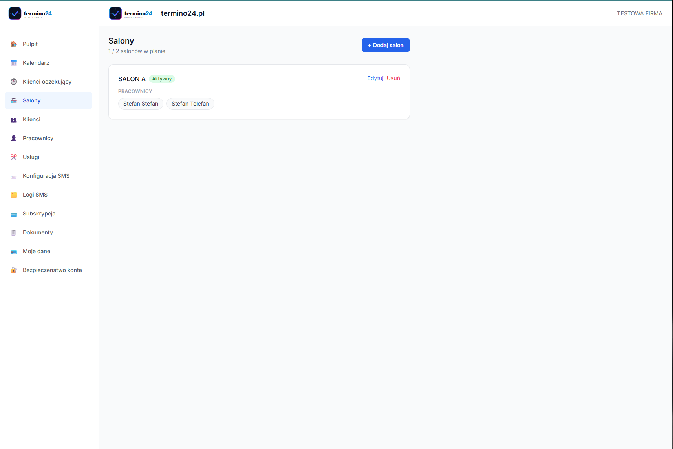Open the Pulpit menu item
Viewport: 673px width, 449px height.
(48, 44)
